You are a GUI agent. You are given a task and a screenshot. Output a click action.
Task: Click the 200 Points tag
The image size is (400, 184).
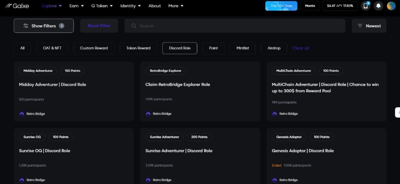[199, 137]
